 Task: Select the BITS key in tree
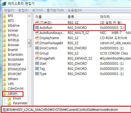(11, 21)
